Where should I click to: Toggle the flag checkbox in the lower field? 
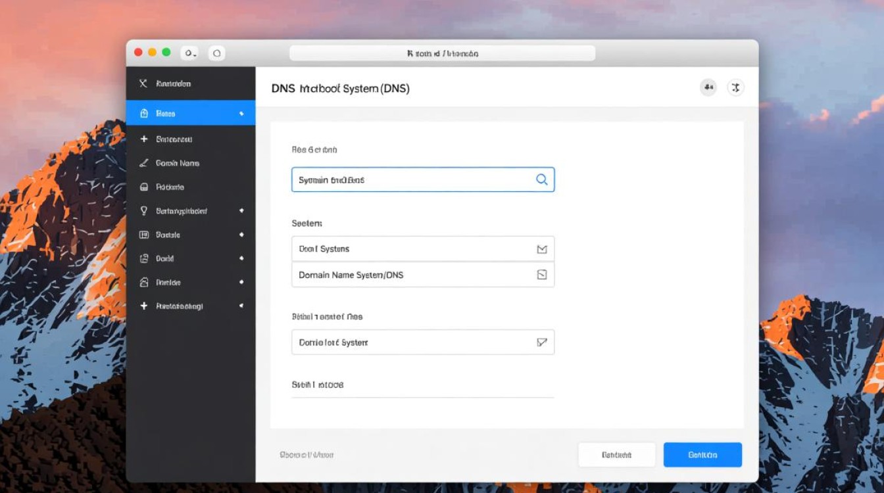point(541,342)
